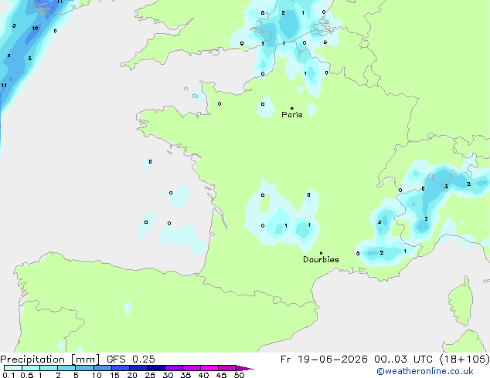
Task: Select the 0.5–1 mm legend swatch
Action: click(x=31, y=368)
